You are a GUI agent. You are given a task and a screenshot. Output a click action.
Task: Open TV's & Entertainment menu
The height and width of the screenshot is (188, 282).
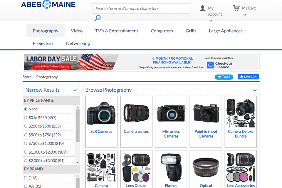pyautogui.click(x=117, y=31)
